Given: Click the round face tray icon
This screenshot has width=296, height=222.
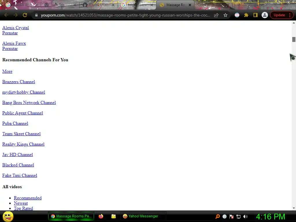Looking at the screenshot, I should [x=224, y=217].
